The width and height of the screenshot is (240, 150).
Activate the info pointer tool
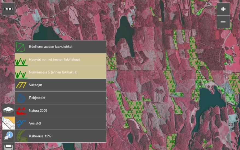8,136
